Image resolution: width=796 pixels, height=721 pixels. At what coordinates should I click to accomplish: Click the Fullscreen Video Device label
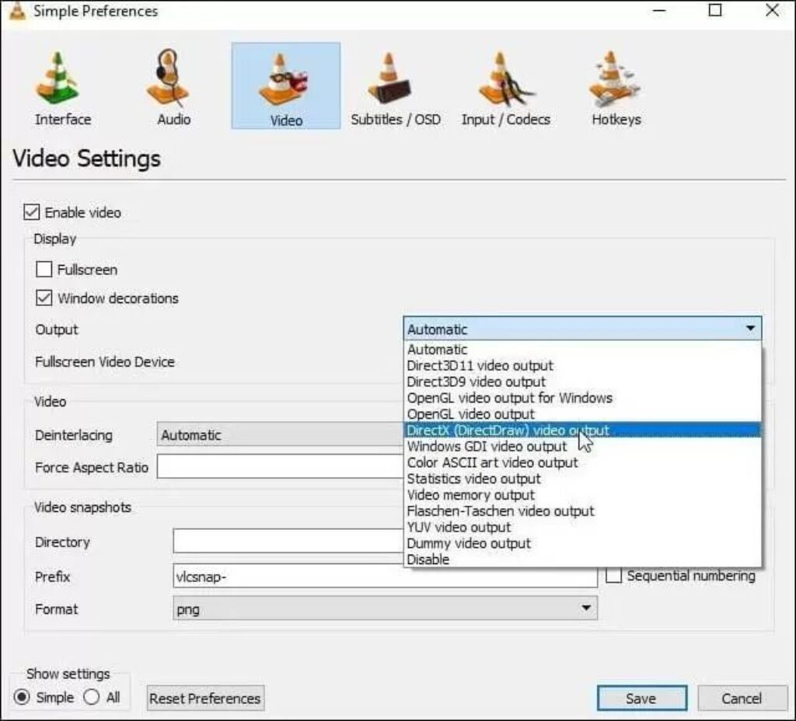pyautogui.click(x=105, y=362)
